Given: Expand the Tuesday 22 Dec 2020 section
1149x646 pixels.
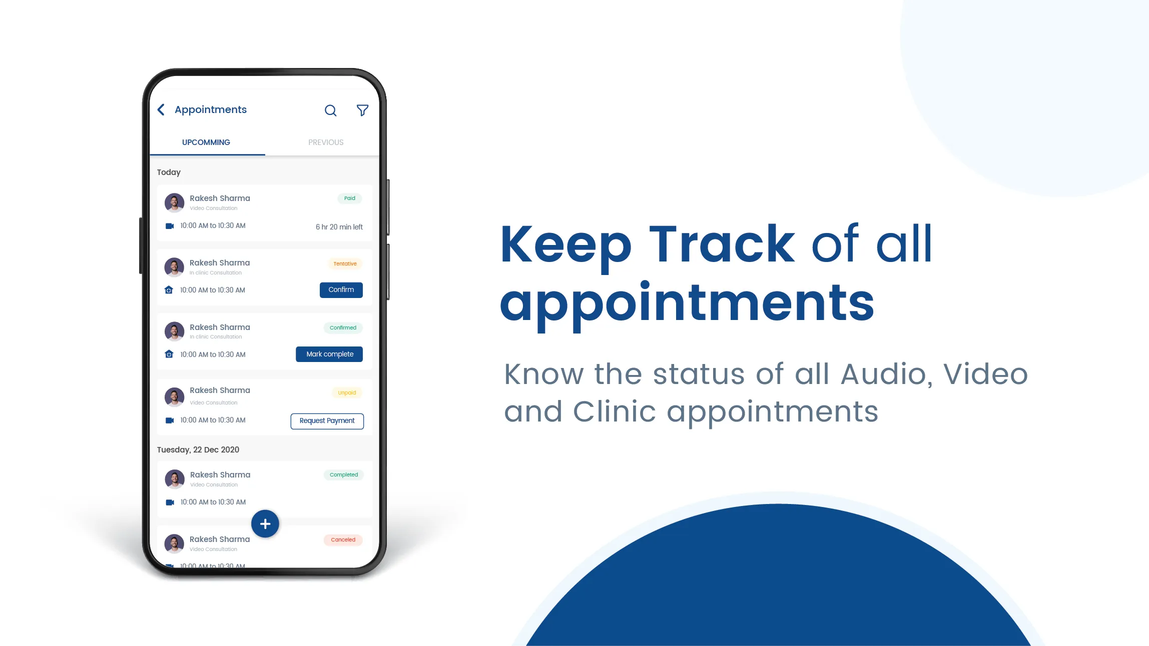Looking at the screenshot, I should tap(197, 449).
